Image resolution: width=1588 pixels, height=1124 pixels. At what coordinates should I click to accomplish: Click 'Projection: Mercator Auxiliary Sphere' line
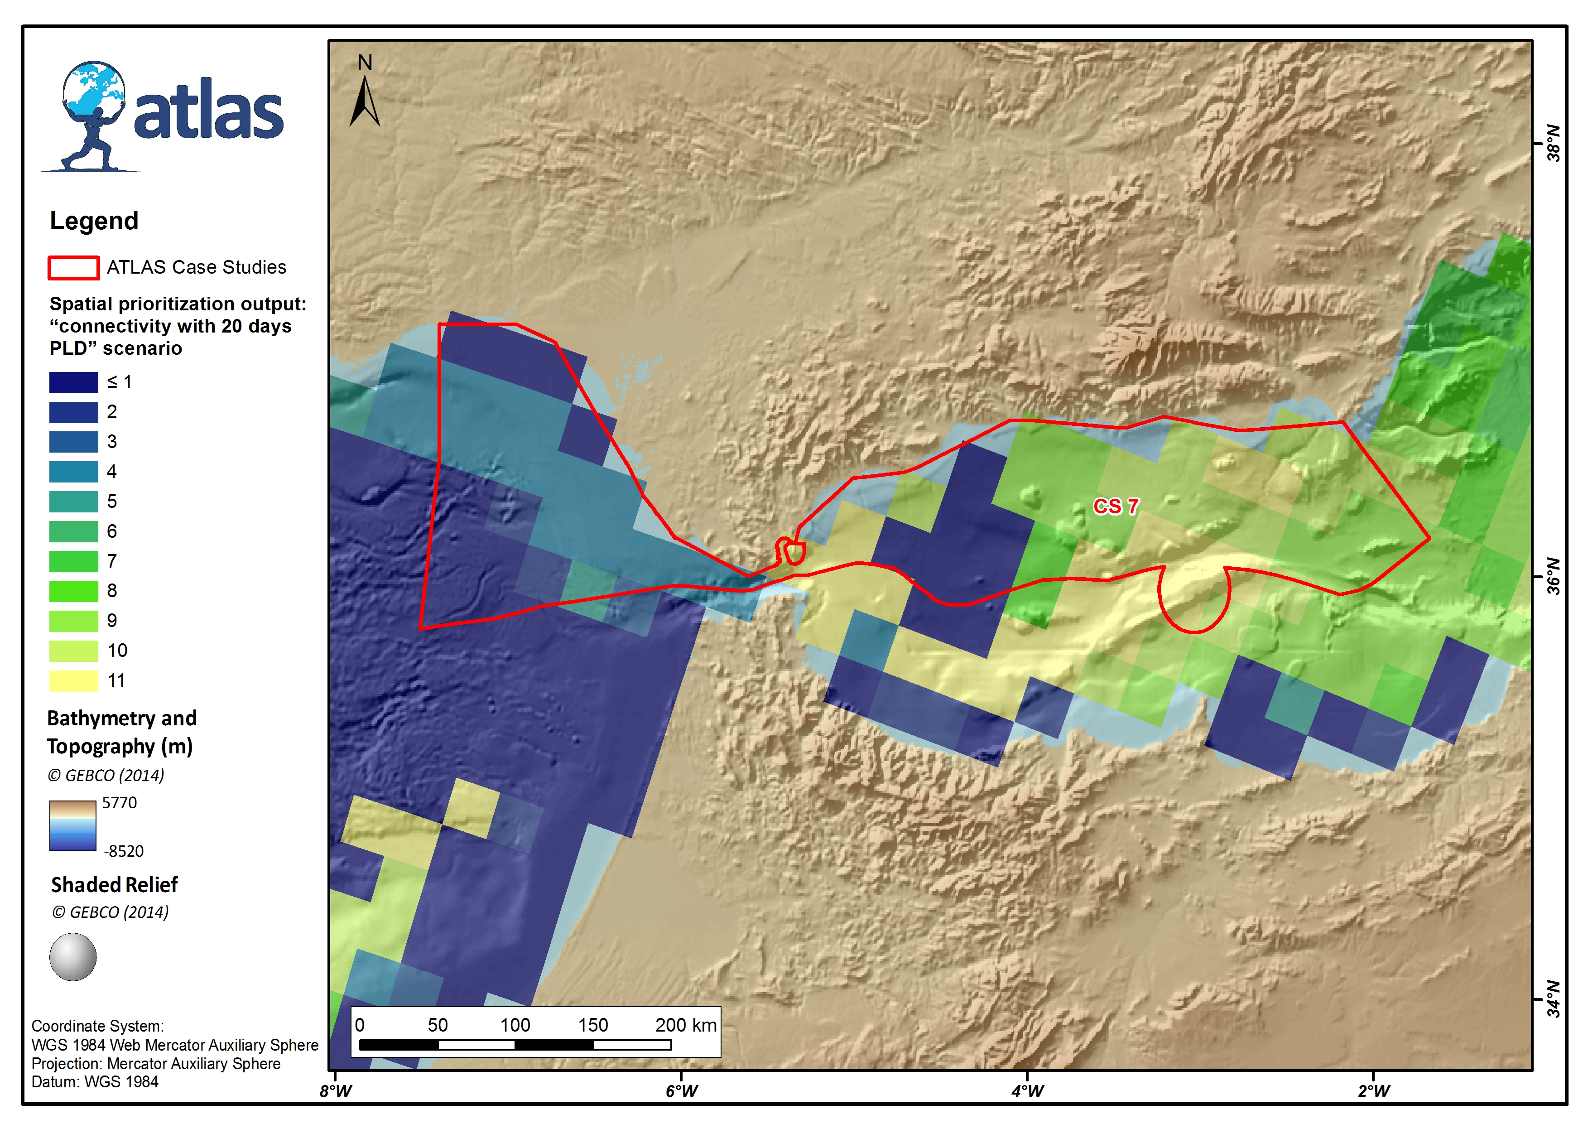tap(156, 1064)
